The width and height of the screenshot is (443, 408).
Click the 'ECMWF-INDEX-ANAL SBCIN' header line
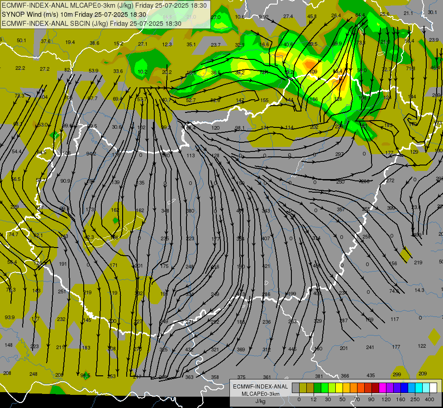[91, 24]
